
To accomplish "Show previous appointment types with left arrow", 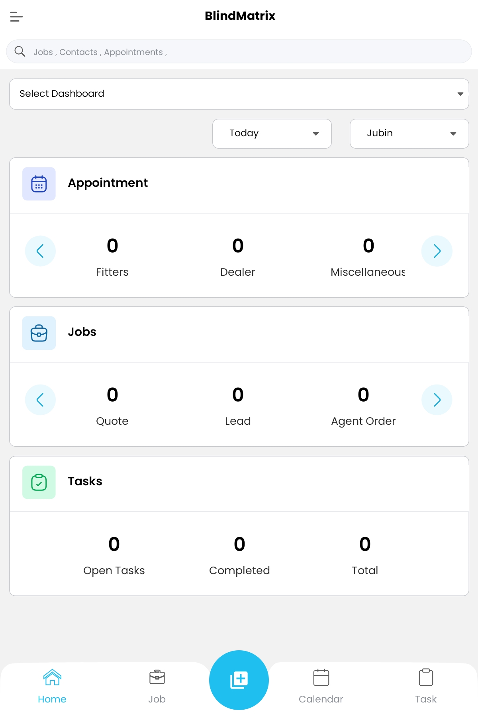I will pos(40,251).
